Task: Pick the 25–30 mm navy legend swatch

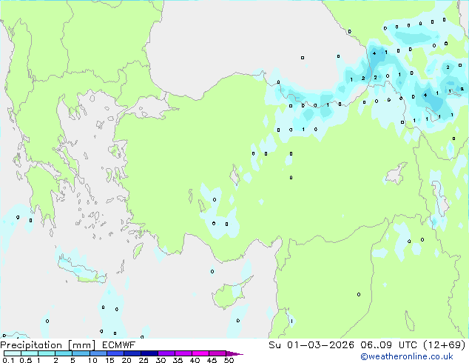Action: [x=149, y=353]
